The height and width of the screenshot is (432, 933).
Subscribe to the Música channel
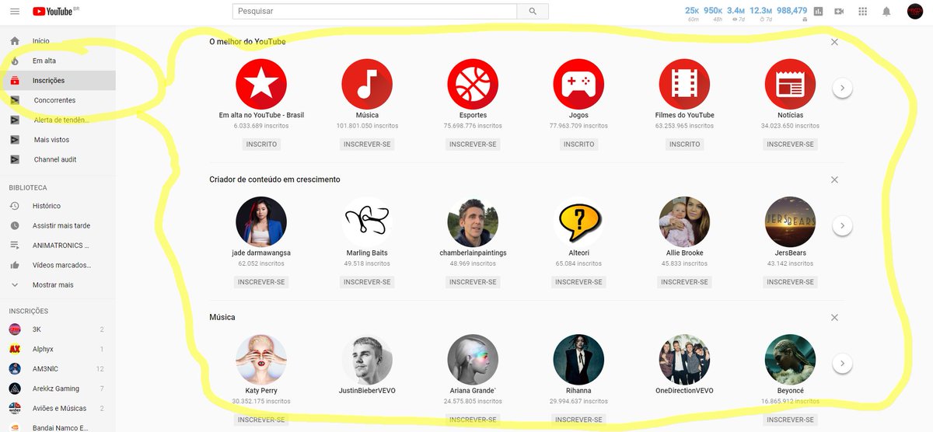[367, 145]
